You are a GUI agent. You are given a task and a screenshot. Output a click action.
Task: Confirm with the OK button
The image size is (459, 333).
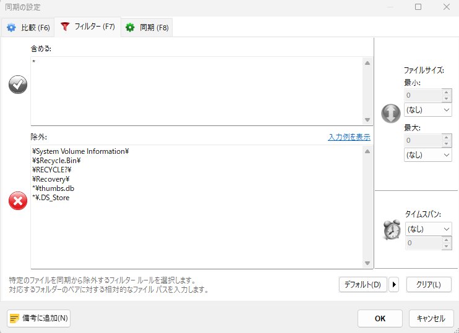[x=380, y=318]
